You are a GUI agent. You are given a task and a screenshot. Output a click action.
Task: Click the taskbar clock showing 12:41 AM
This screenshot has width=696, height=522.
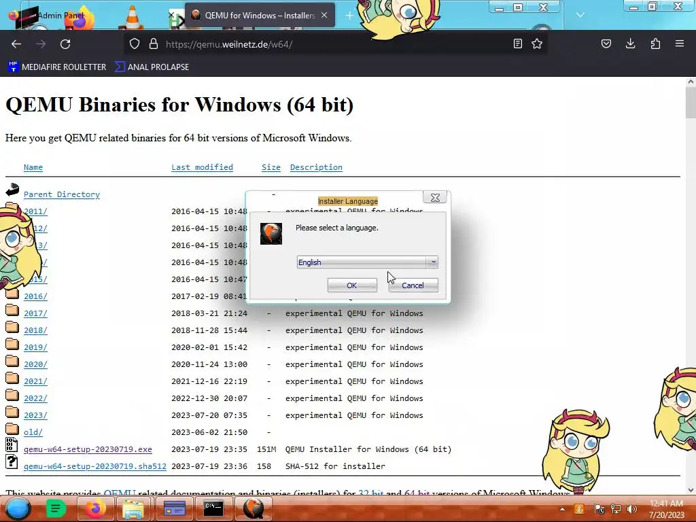point(666,509)
